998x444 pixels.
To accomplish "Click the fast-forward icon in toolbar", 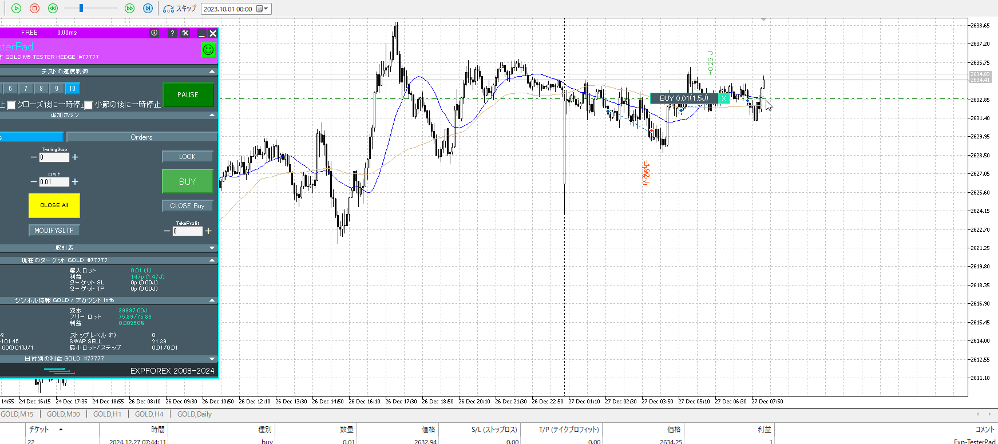I will pyautogui.click(x=129, y=9).
